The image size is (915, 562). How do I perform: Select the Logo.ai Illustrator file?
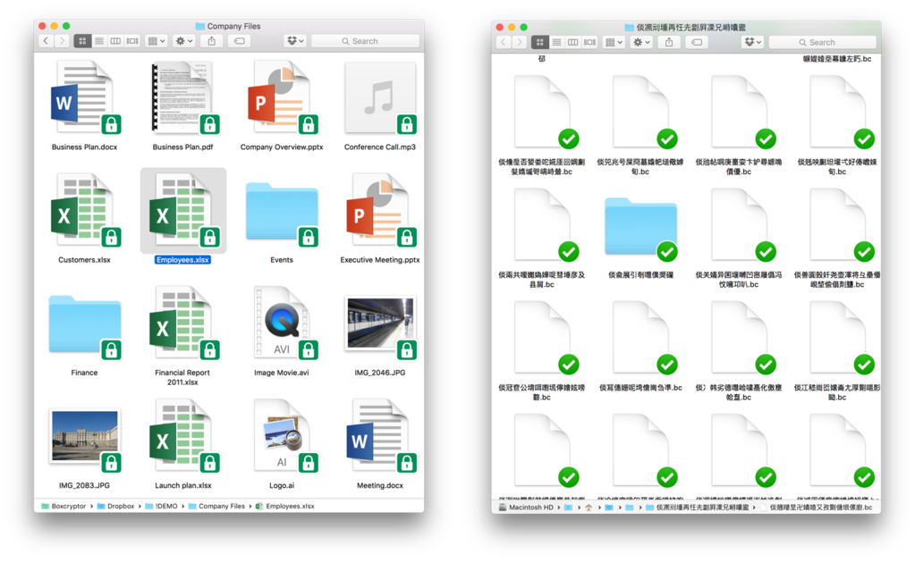coord(281,437)
